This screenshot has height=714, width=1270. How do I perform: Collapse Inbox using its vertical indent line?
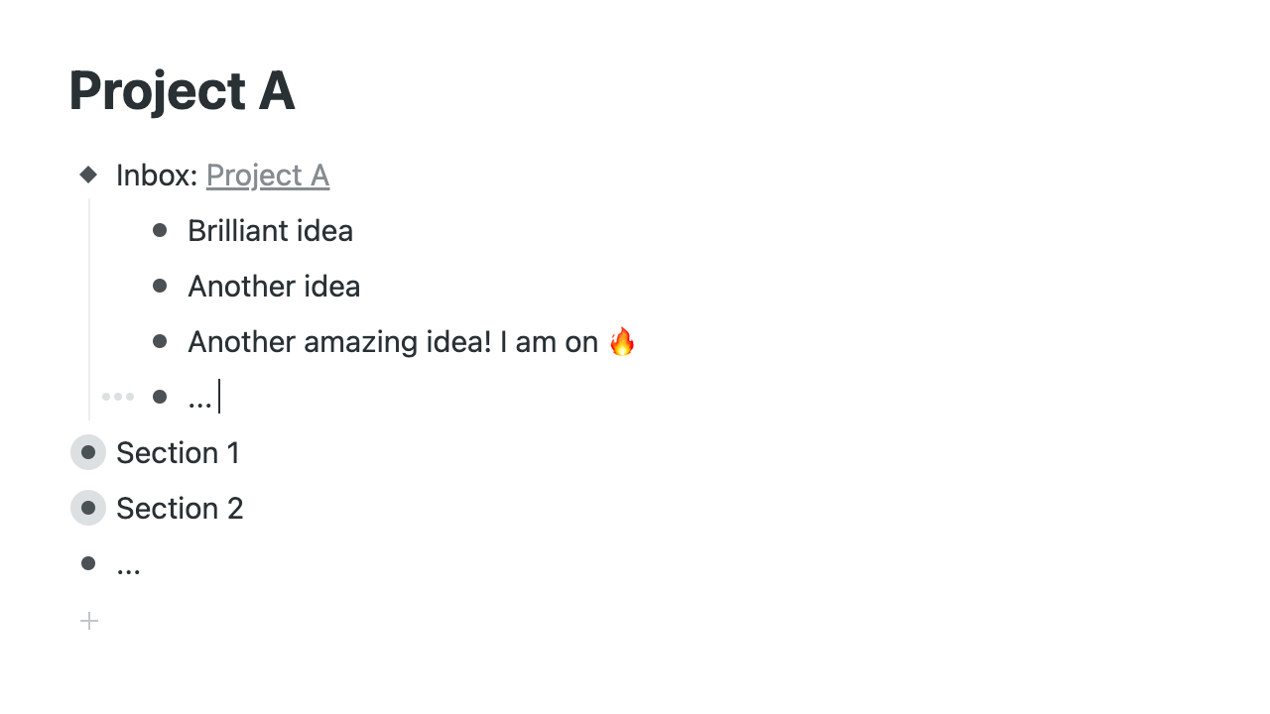click(x=89, y=307)
